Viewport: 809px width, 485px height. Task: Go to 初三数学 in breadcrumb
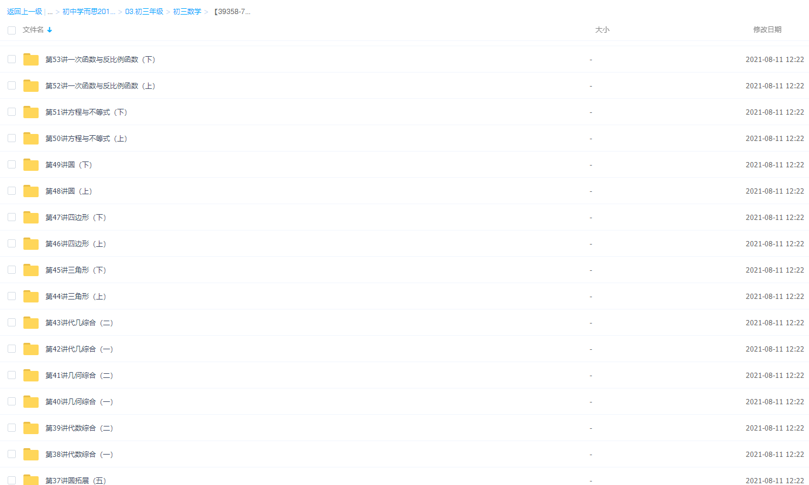coord(187,12)
